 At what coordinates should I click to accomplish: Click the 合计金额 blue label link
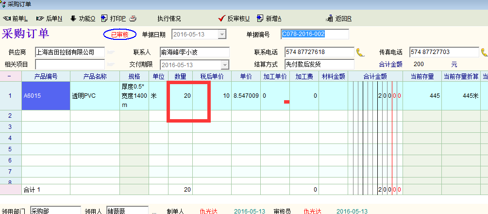390,64
